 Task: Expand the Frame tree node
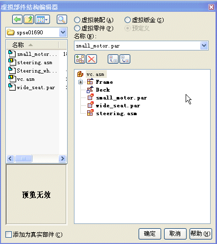pyautogui.click(x=80, y=82)
